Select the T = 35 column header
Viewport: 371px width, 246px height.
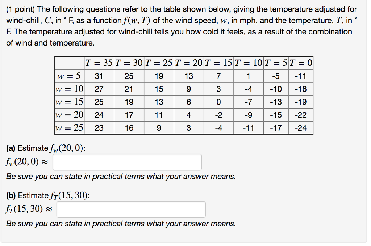point(99,63)
